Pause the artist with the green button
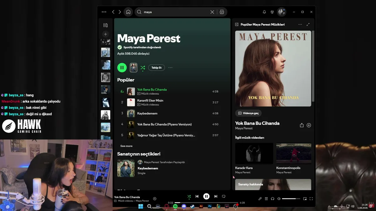The width and height of the screenshot is (376, 211). (x=122, y=68)
